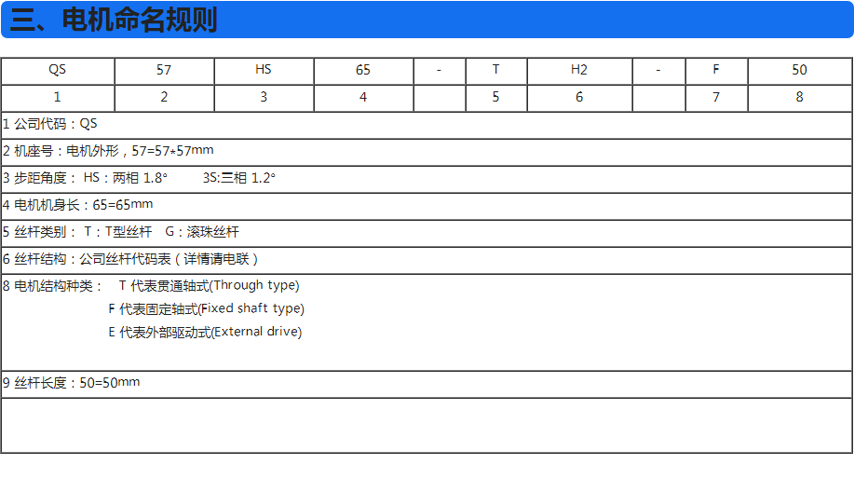Click index number 7 cell under F
This screenshot has width=854, height=478.
pos(716,98)
